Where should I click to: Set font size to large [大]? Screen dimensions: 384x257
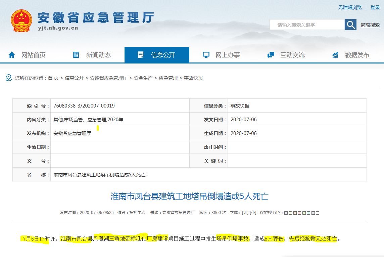point(245,213)
